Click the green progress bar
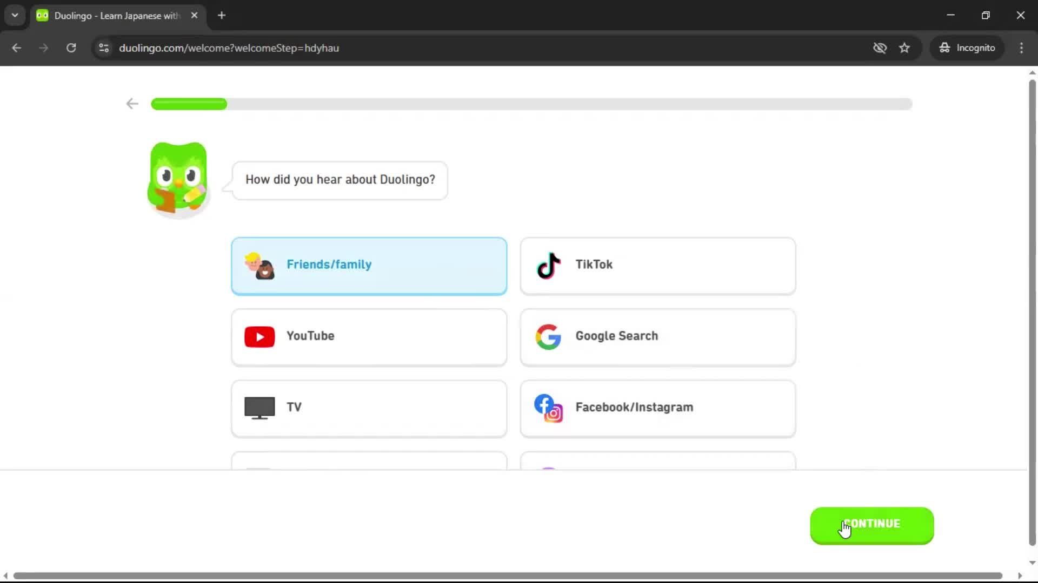 189,104
